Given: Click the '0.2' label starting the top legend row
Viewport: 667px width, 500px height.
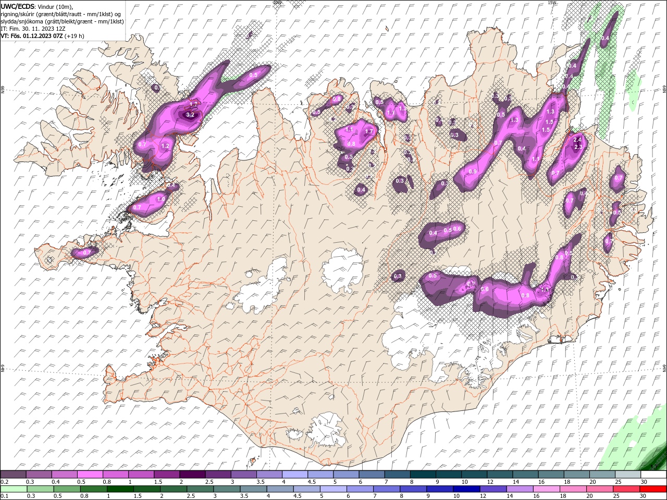Looking at the screenshot, I should click(x=4, y=482).
